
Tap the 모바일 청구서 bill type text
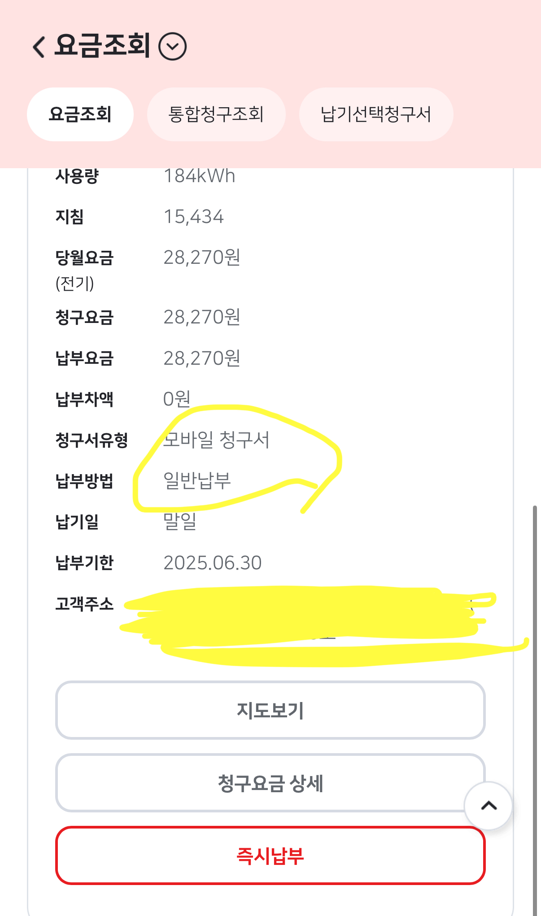point(216,440)
